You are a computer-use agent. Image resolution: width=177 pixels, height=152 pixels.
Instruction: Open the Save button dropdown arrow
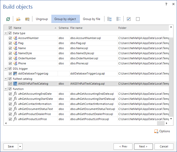[x=20, y=146]
